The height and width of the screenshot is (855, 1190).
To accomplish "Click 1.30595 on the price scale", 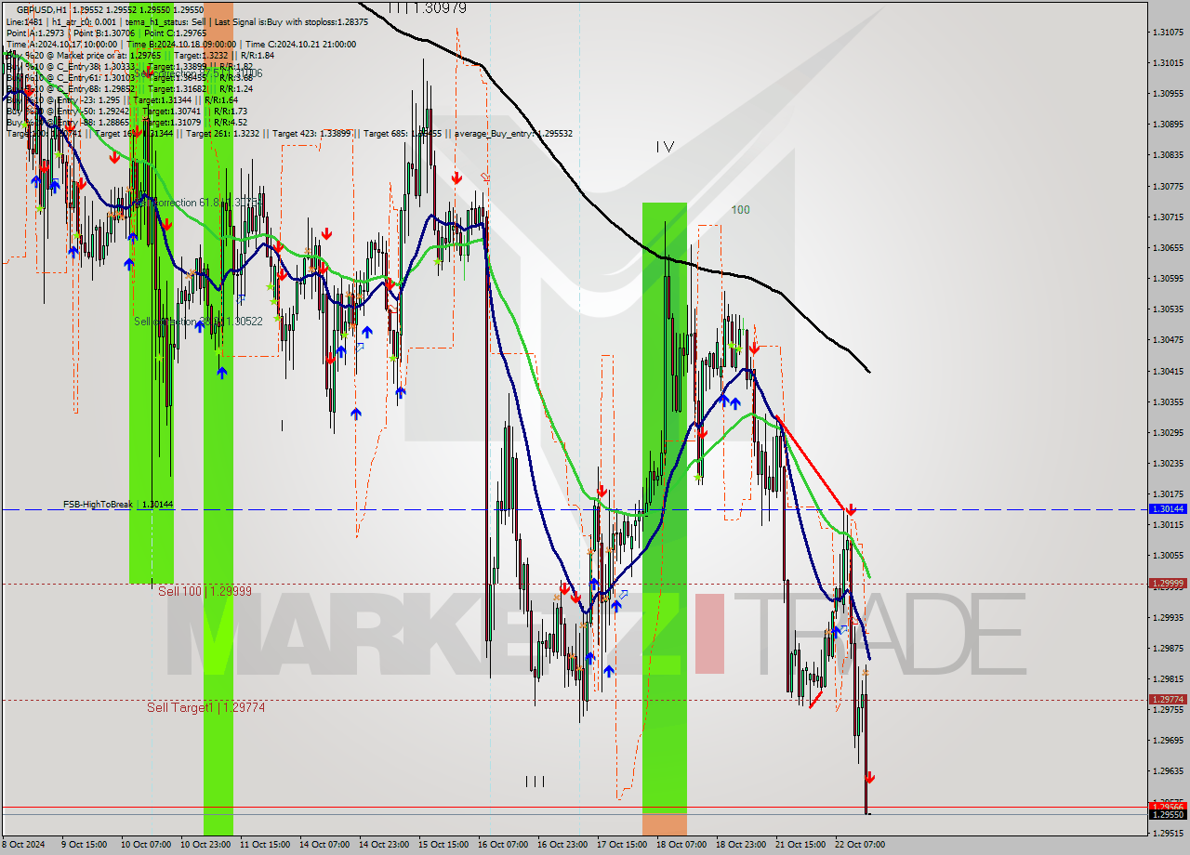I will [1168, 278].
